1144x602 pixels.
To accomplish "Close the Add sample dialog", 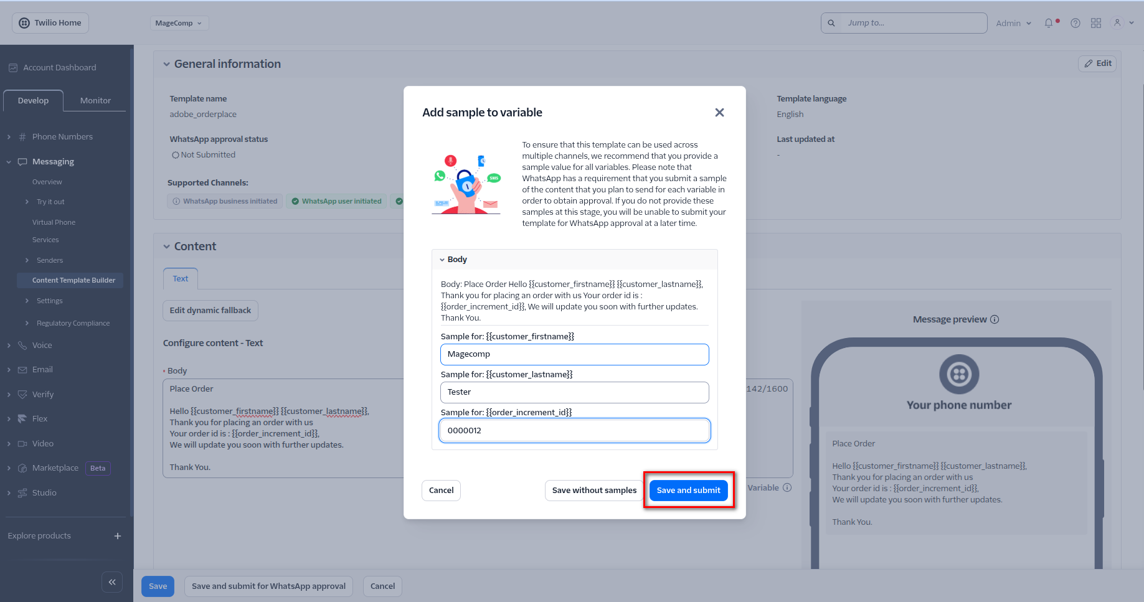I will 719,113.
